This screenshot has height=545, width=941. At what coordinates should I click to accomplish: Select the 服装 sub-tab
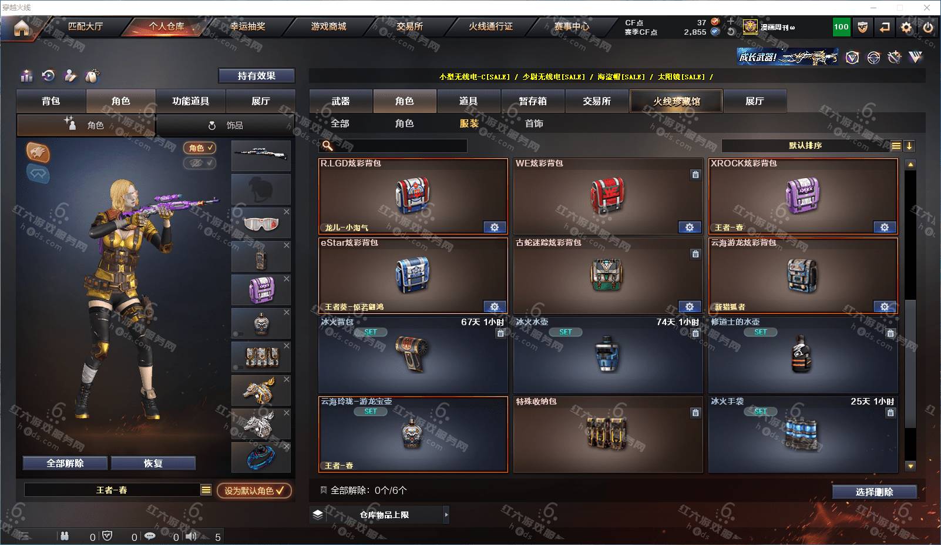pos(469,123)
